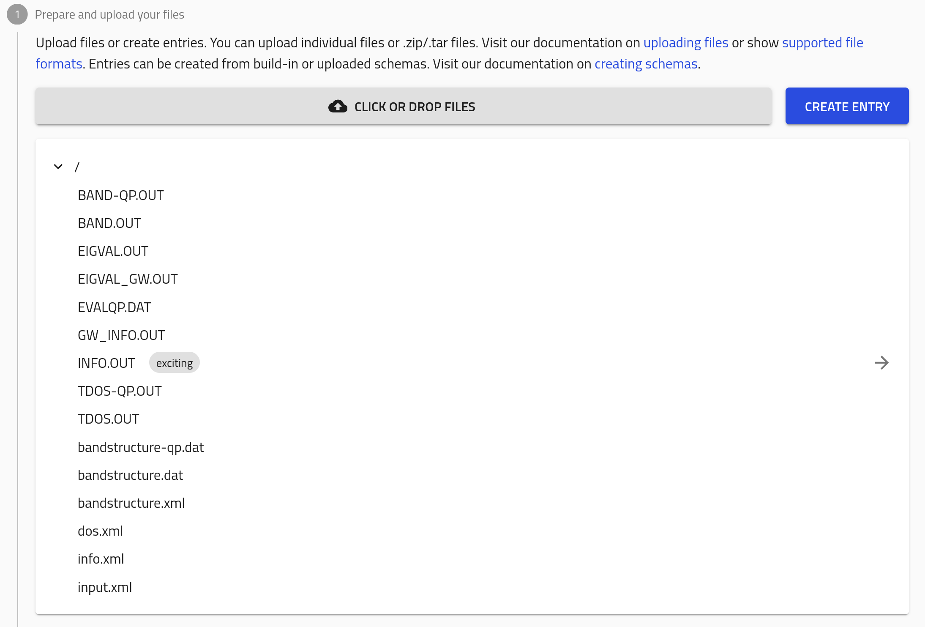Select the TDOS.OUT file

108,419
